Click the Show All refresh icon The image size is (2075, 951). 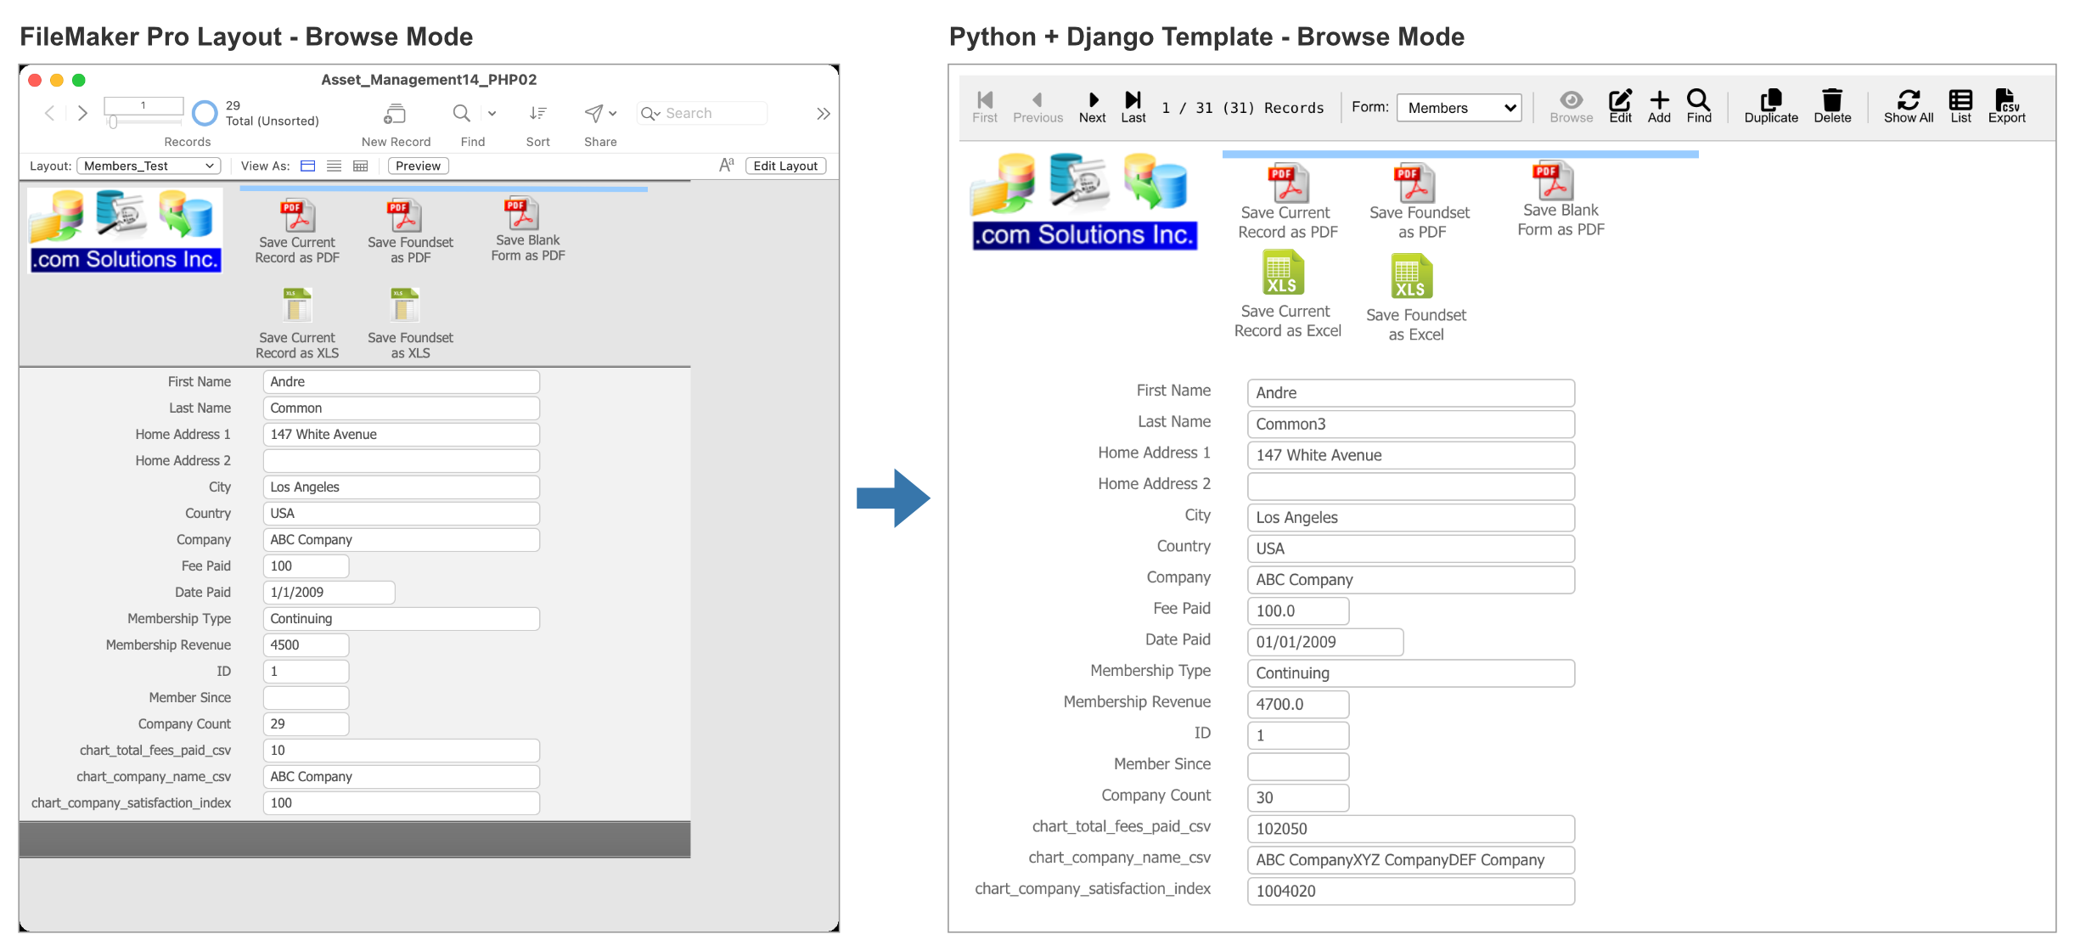pyautogui.click(x=1909, y=99)
